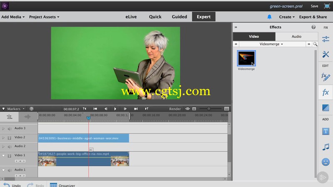The width and height of the screenshot is (333, 187).
Task: Click the search magnifier in Effects panel
Action: (315, 44)
